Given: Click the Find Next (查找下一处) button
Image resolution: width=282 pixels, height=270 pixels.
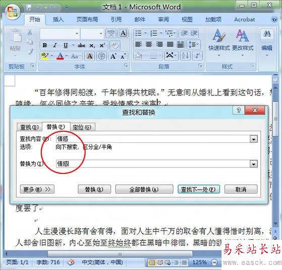Looking at the screenshot, I should 198,189.
